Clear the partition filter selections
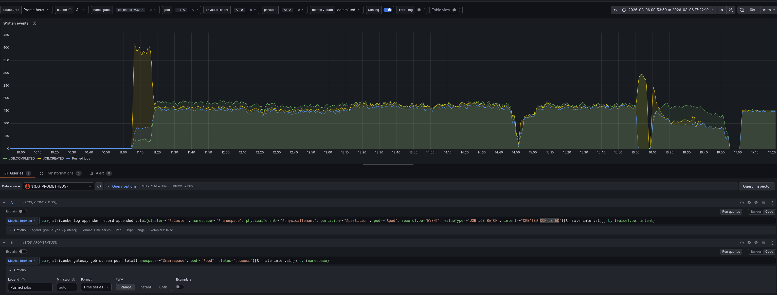The height and width of the screenshot is (295, 777). (299, 10)
